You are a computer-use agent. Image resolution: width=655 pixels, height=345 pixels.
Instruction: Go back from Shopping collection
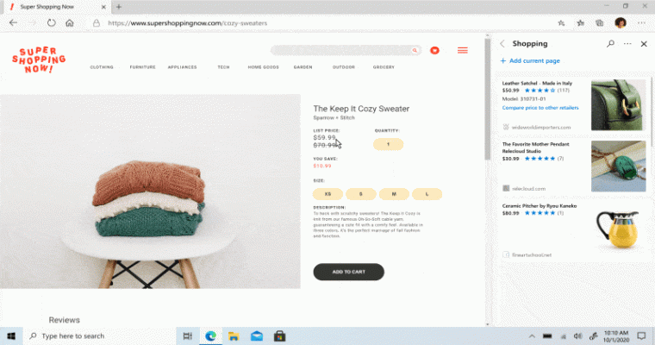pyautogui.click(x=502, y=43)
